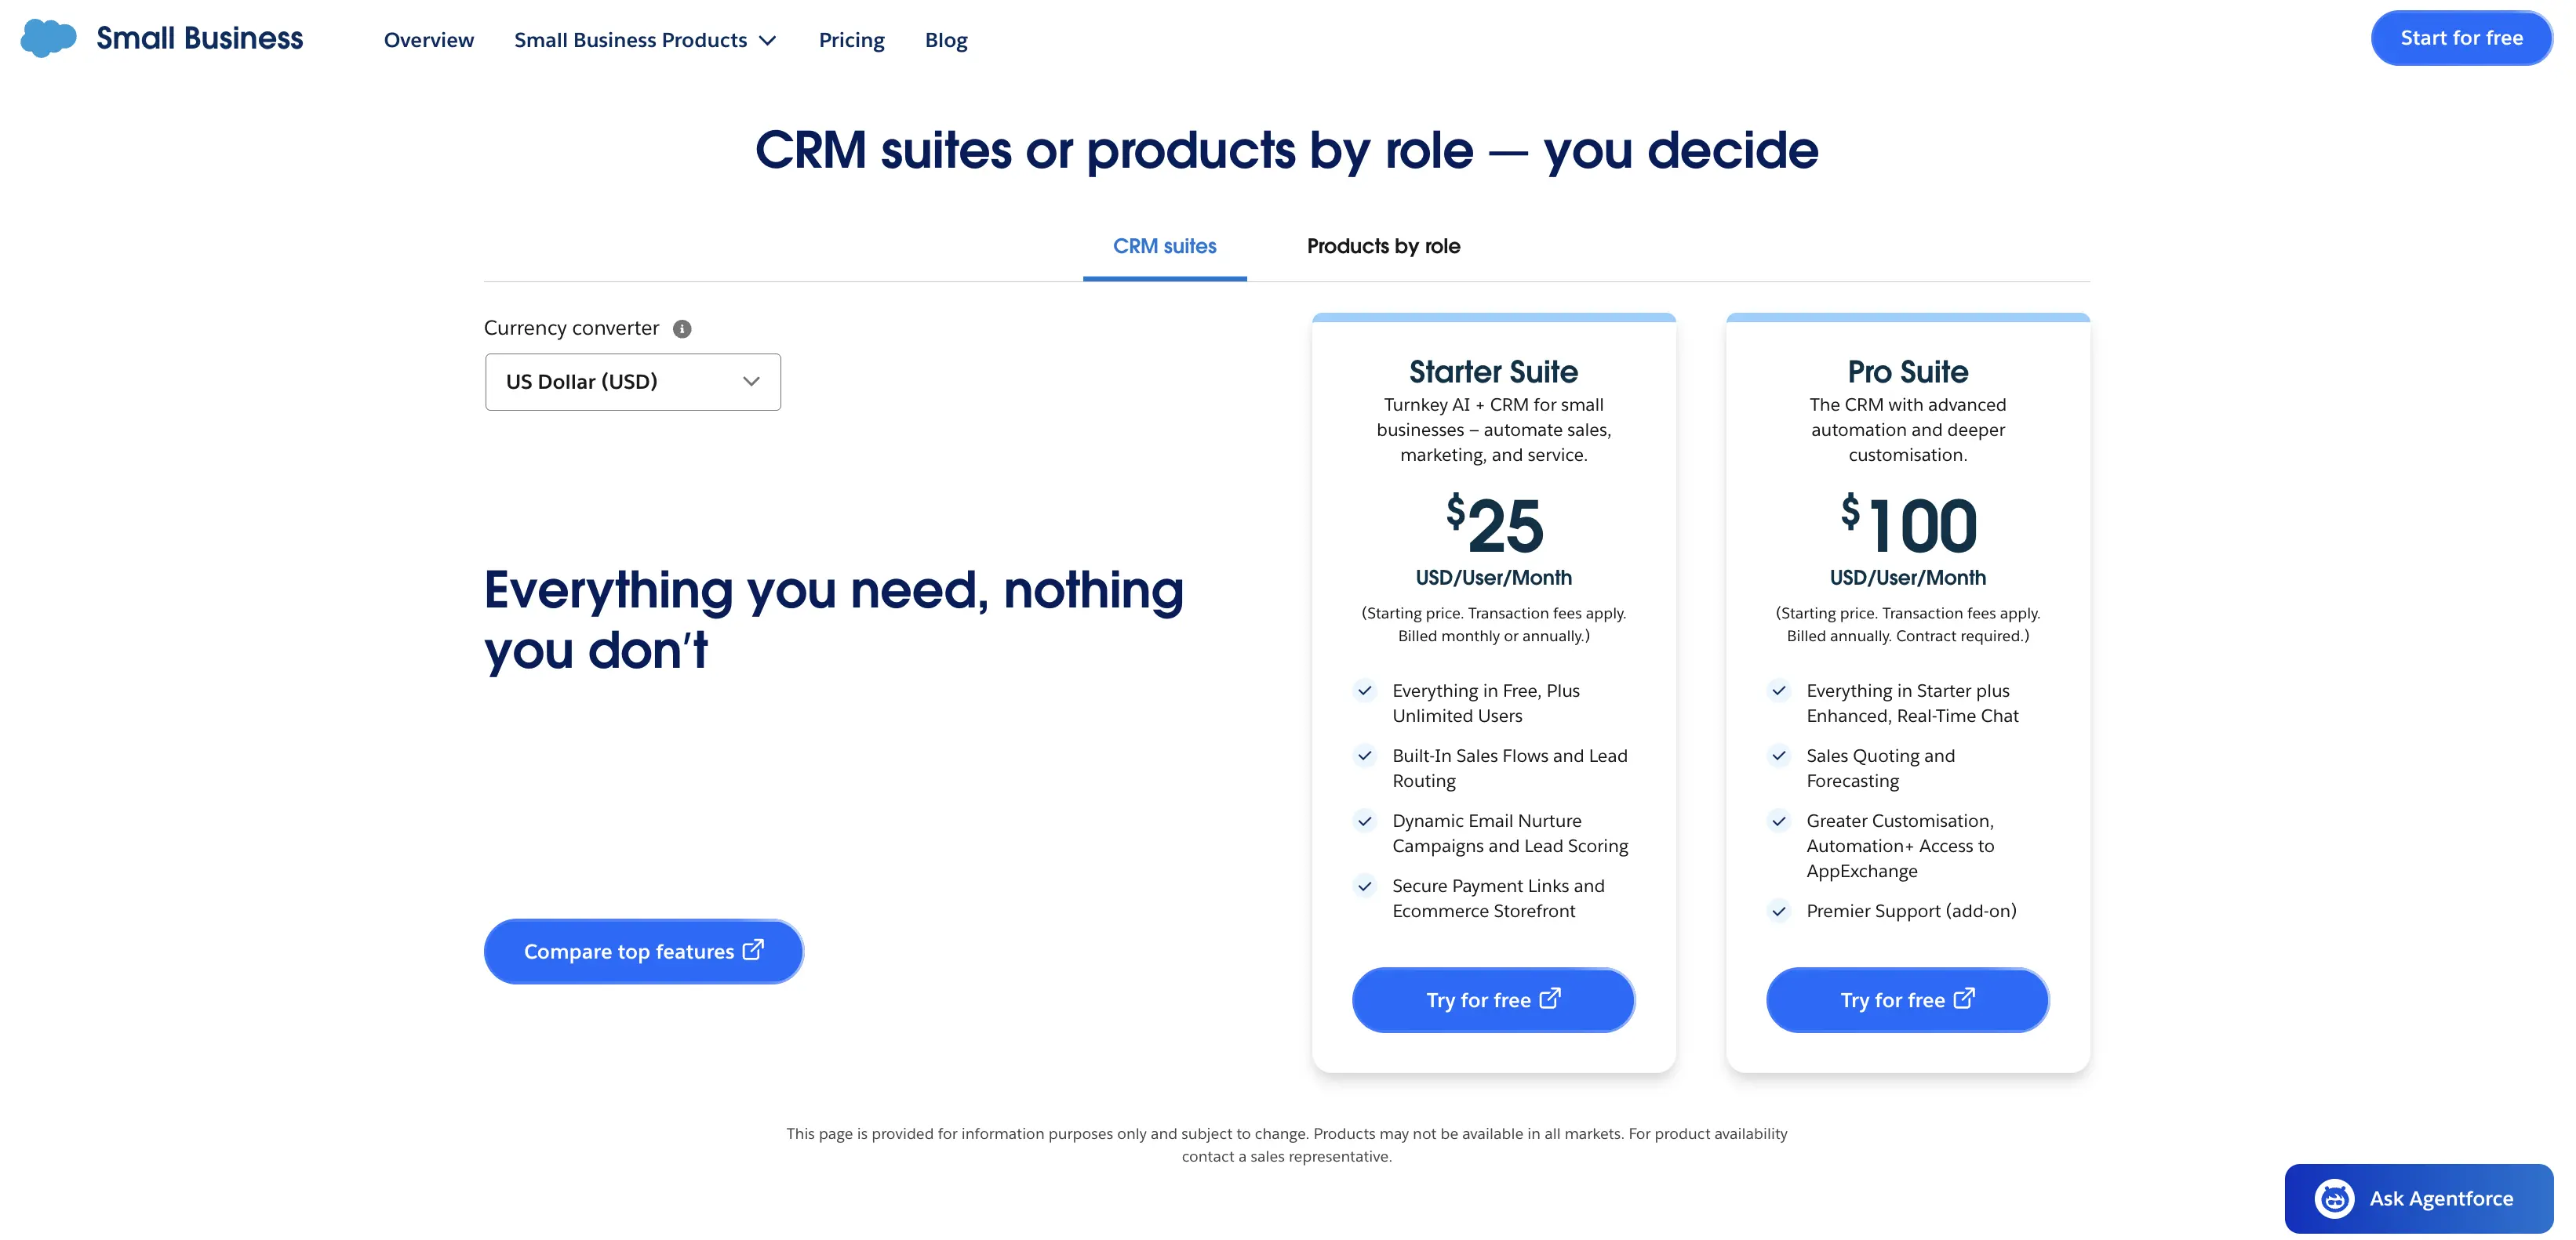Go to the Blog page
The width and height of the screenshot is (2576, 1240).
click(x=946, y=40)
